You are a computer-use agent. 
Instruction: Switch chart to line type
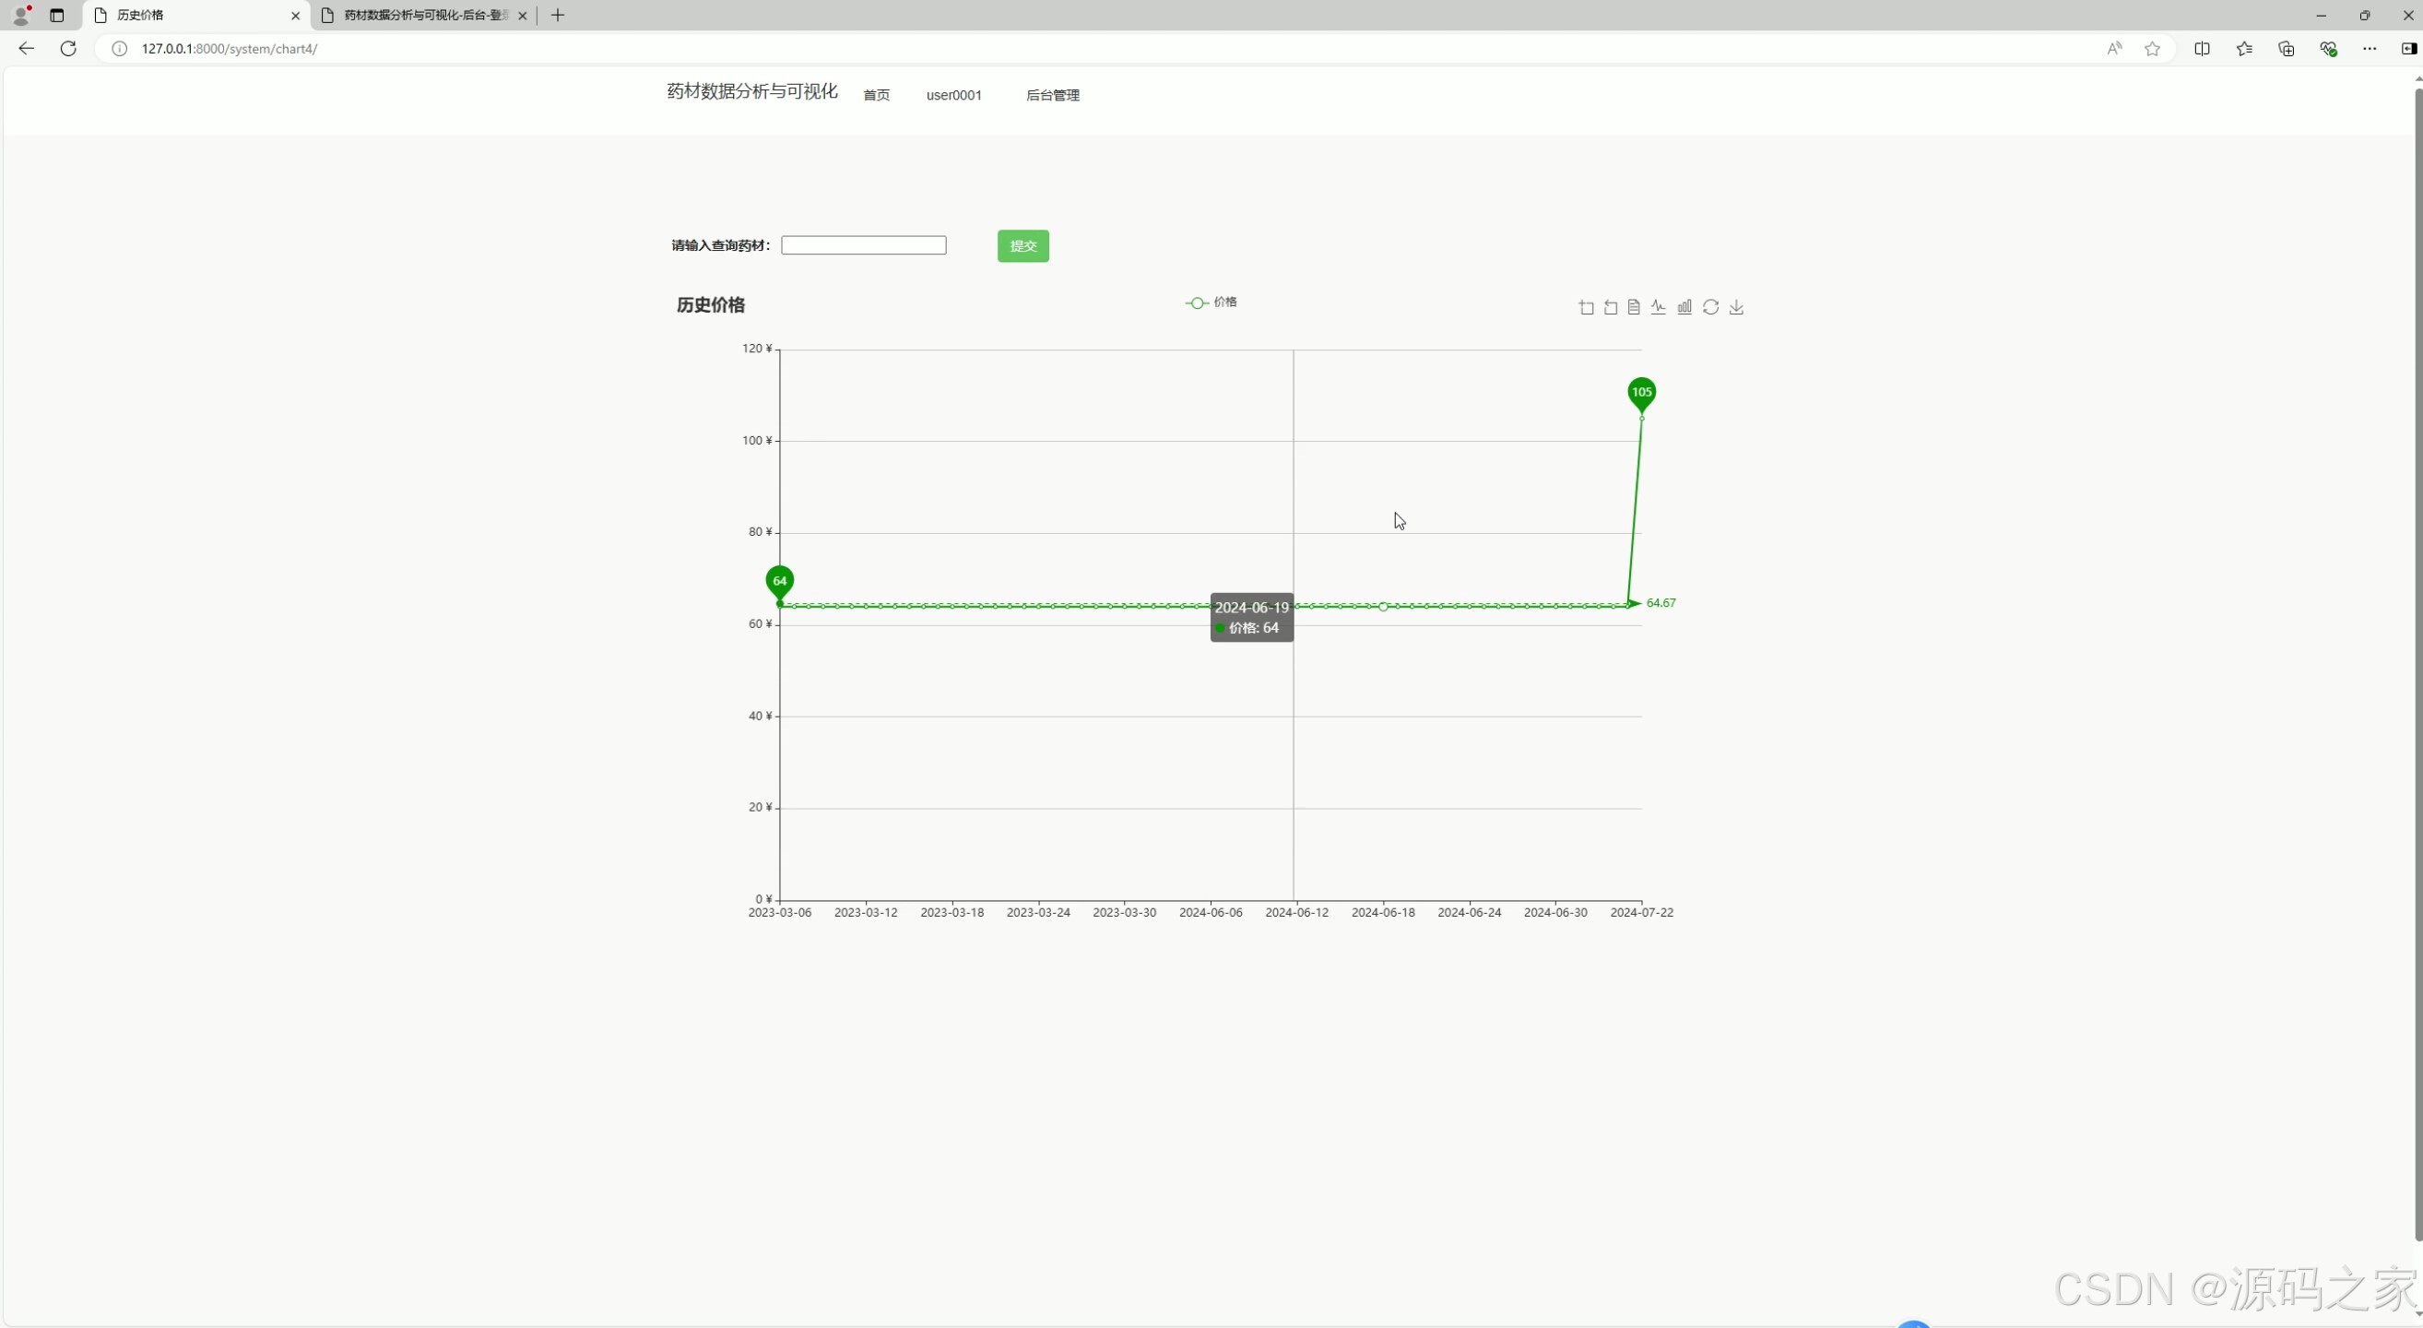pos(1659,307)
